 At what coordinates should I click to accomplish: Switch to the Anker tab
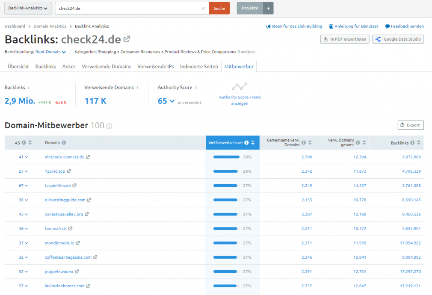point(69,66)
